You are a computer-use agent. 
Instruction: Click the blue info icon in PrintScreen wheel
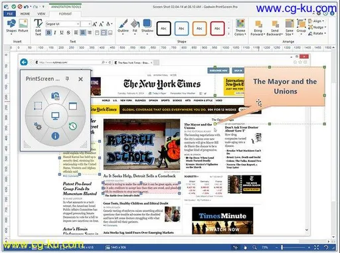(x=55, y=136)
